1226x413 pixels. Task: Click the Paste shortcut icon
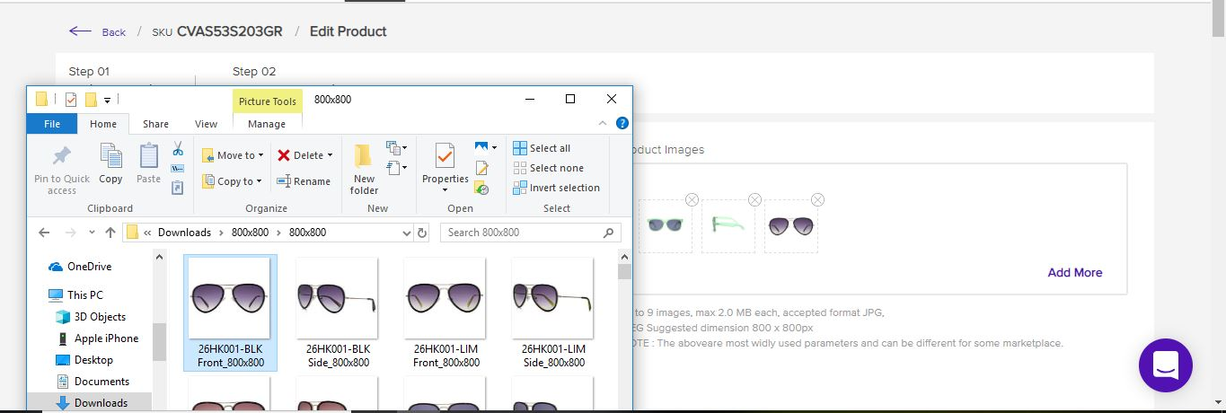click(x=178, y=188)
